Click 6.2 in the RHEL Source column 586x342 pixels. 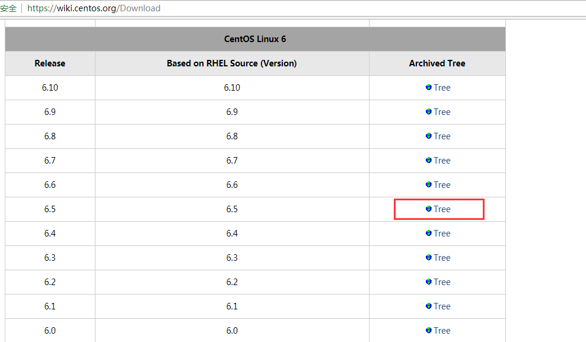[232, 282]
